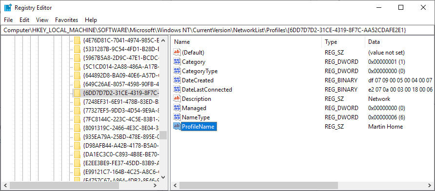Image resolution: width=435 pixels, height=191 pixels.
Task: Click the Network data cell of Description
Action: tap(379, 99)
